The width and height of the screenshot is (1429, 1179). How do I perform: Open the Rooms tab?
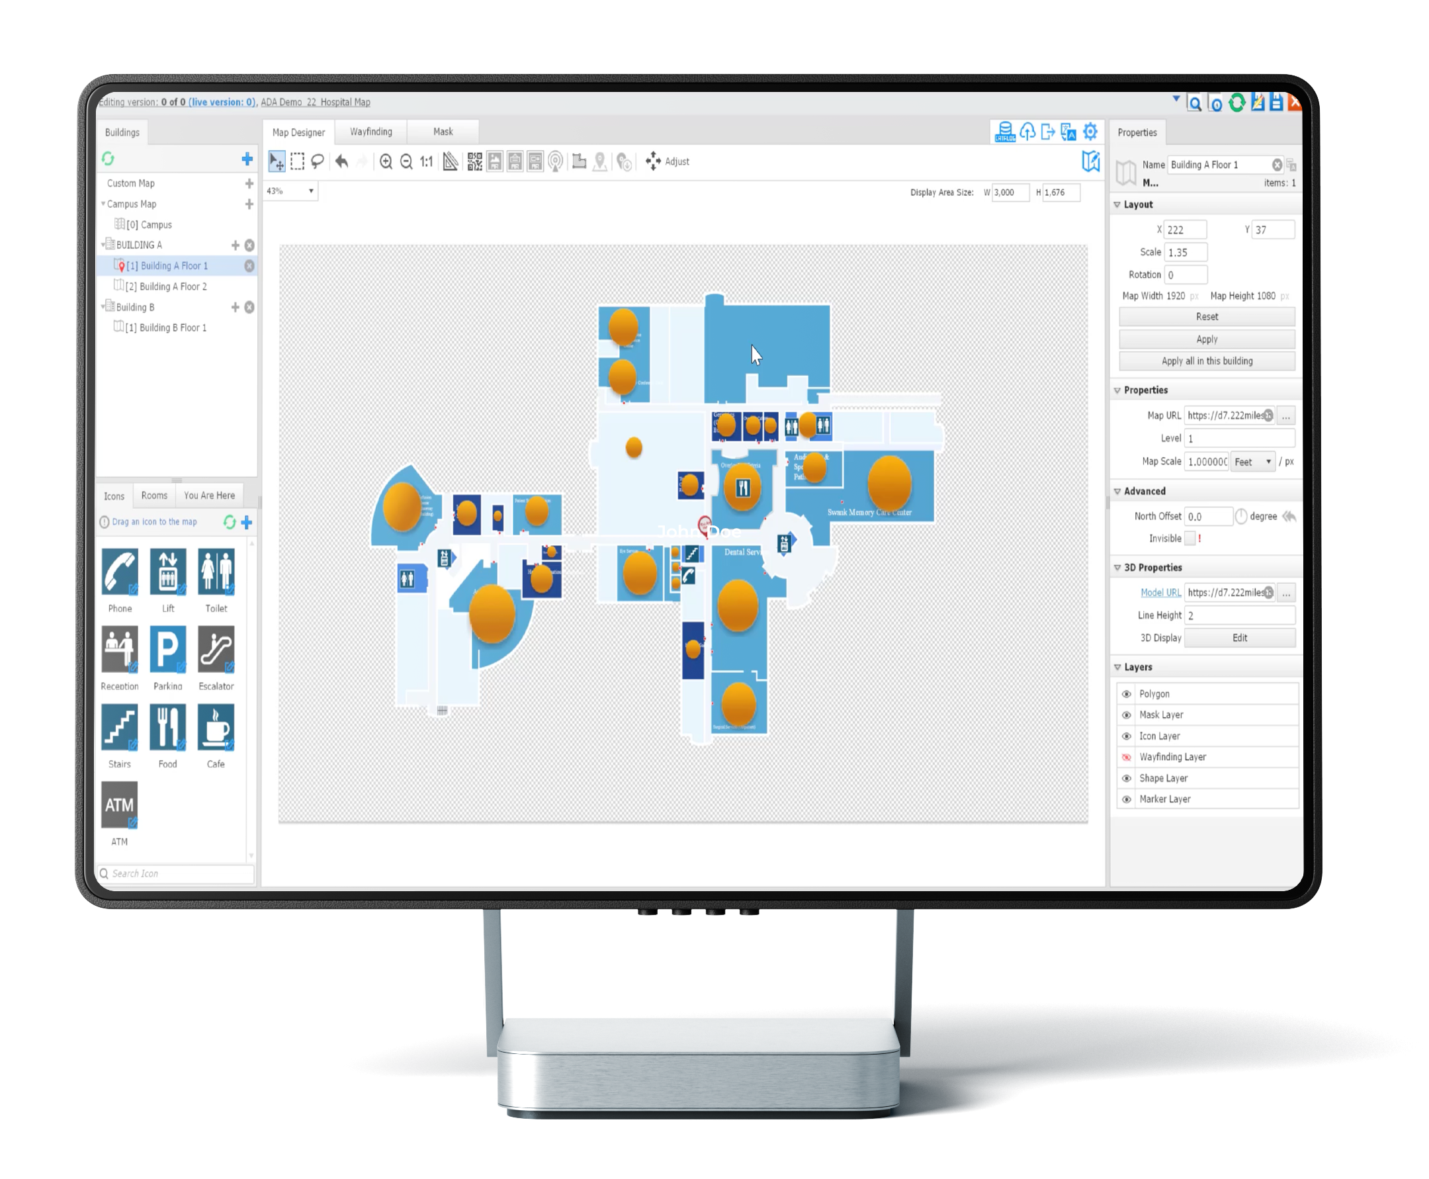click(x=154, y=496)
